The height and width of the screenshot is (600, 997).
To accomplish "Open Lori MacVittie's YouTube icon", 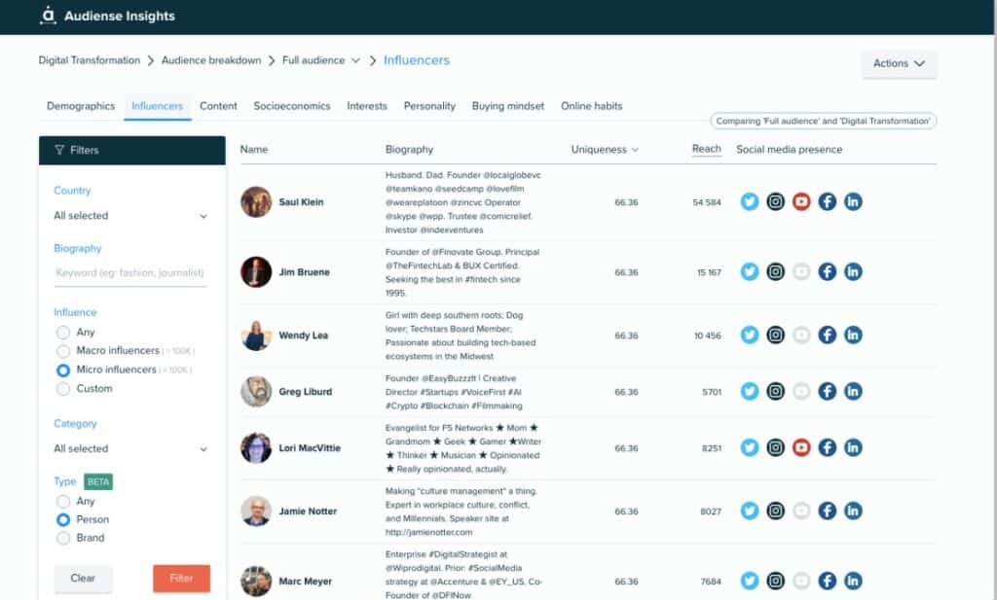I will [801, 447].
